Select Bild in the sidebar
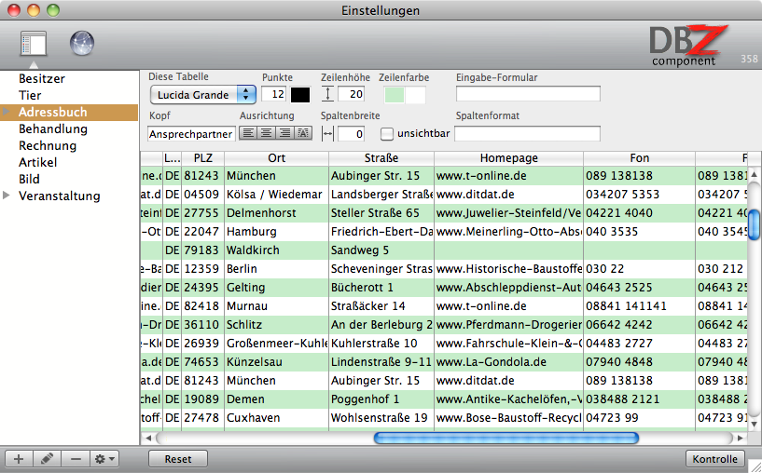762x473 pixels. (29, 179)
